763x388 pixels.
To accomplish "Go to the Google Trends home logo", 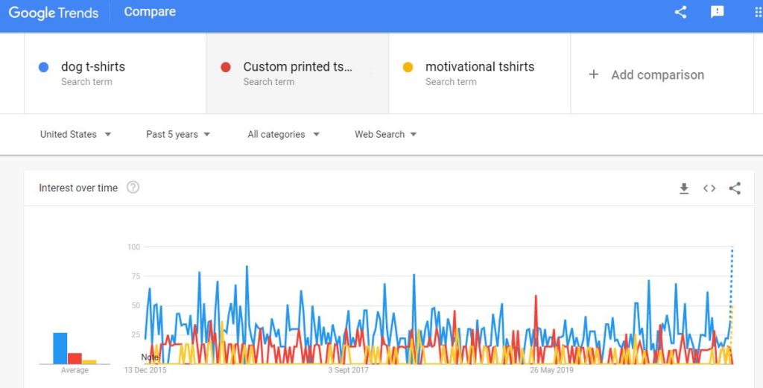I will (x=54, y=13).
